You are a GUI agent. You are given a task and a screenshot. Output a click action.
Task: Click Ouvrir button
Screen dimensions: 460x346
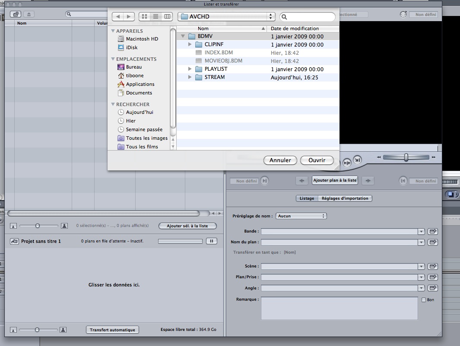[x=317, y=160]
